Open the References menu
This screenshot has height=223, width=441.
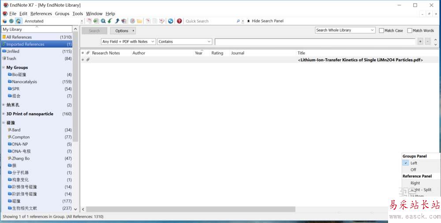click(x=41, y=14)
